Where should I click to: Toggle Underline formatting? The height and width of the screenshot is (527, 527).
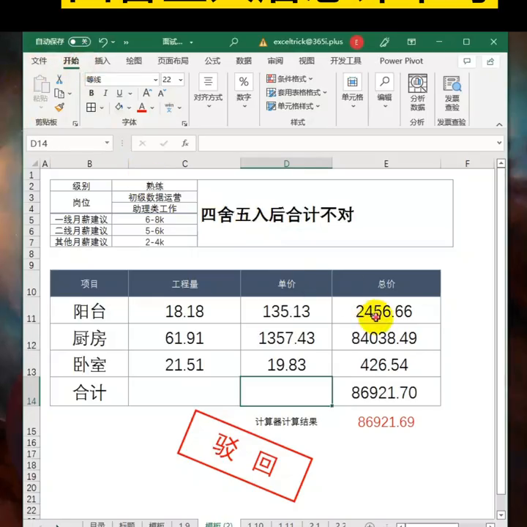click(119, 93)
